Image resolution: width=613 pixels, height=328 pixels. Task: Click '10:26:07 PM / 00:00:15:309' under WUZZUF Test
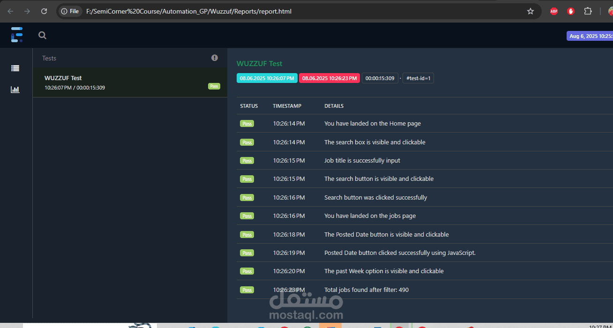click(75, 88)
